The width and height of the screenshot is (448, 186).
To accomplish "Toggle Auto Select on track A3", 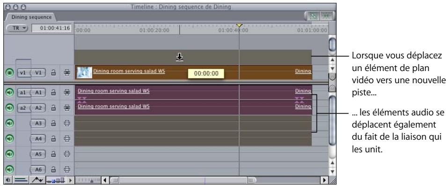I will (x=67, y=123).
